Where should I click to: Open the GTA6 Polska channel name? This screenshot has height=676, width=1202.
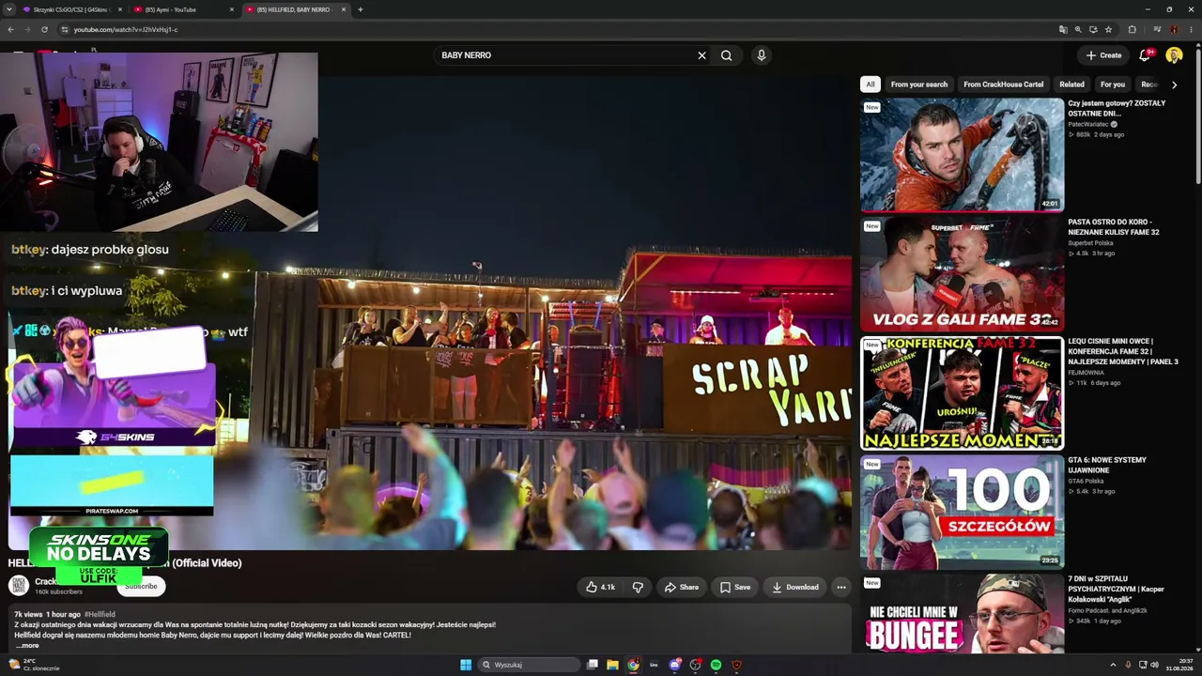point(1086,481)
